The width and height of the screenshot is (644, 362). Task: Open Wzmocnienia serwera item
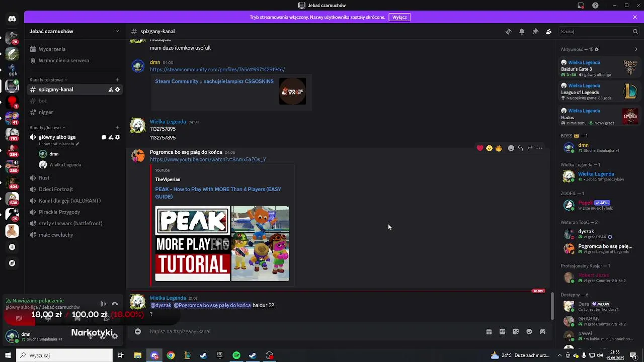tap(74, 60)
